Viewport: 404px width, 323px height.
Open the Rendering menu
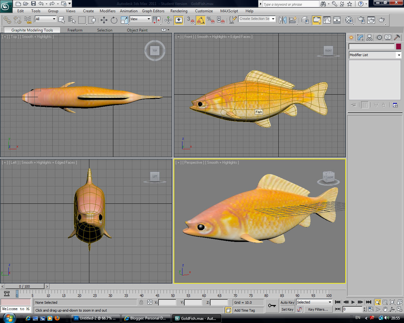pyautogui.click(x=179, y=11)
